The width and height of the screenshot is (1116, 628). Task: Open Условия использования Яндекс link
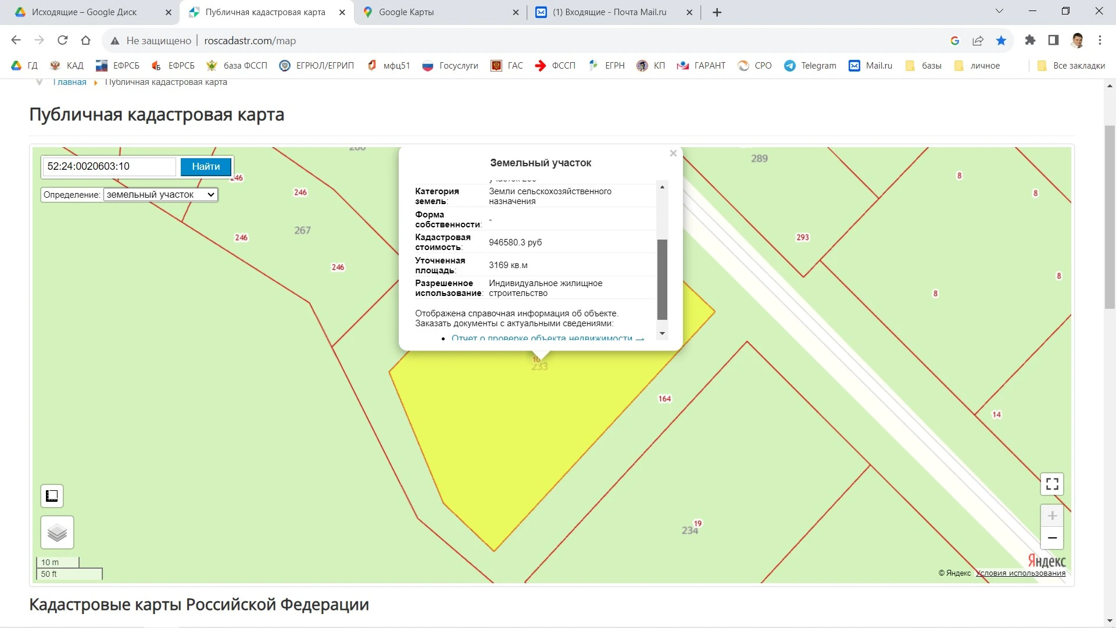point(1021,573)
